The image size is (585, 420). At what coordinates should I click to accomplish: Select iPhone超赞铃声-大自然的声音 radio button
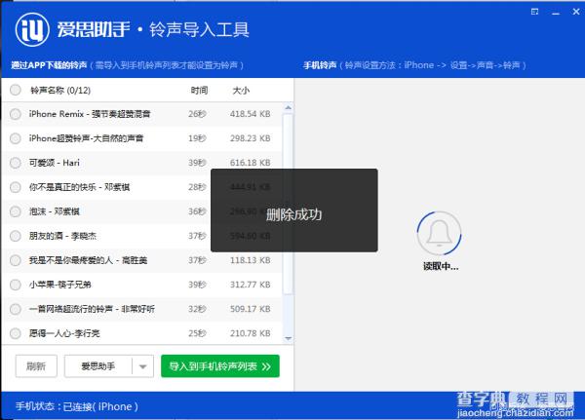coord(16,138)
